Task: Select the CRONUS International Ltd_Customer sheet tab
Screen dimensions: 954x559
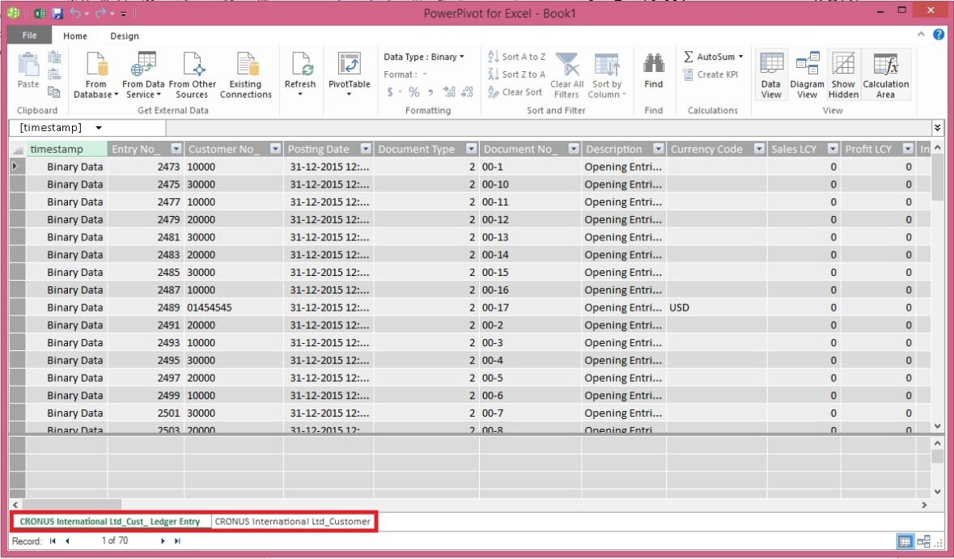Action: click(x=293, y=521)
